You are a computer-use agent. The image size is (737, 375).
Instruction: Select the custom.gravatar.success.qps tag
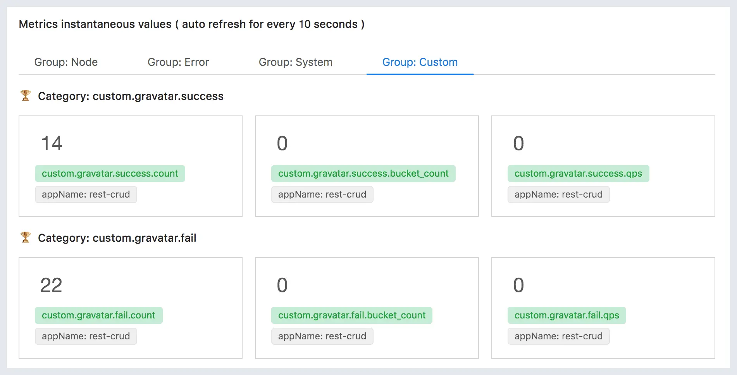(578, 174)
